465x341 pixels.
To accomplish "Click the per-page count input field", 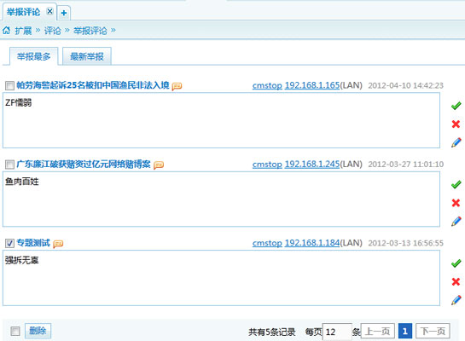I will pyautogui.click(x=337, y=332).
